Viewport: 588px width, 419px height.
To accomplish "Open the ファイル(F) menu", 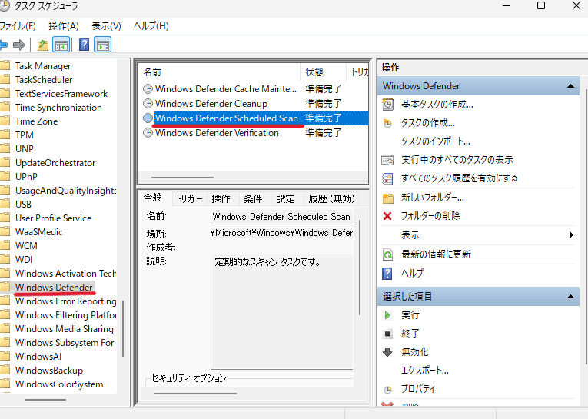I will [18, 26].
